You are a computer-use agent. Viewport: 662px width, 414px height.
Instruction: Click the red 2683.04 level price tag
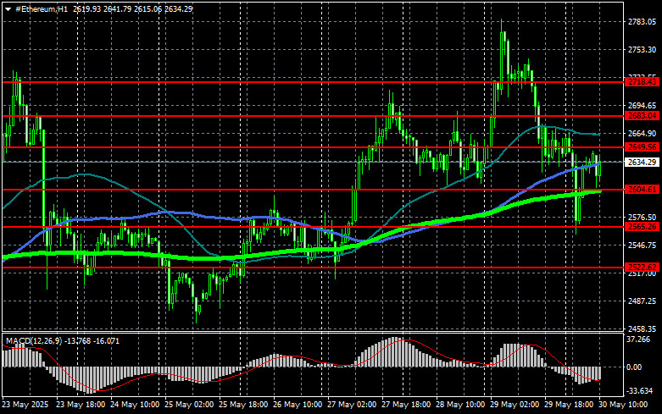(x=642, y=116)
